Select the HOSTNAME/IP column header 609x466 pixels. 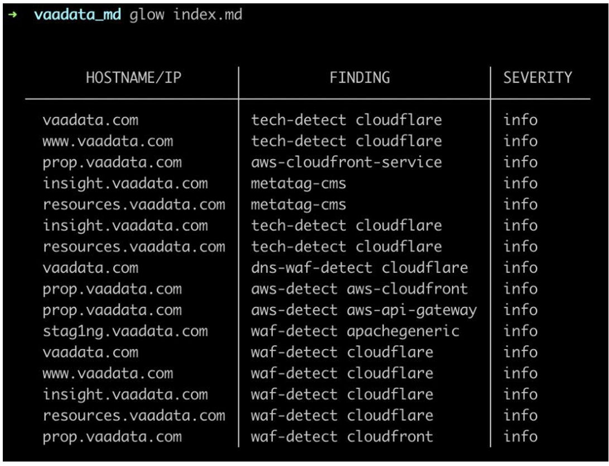coord(133,78)
